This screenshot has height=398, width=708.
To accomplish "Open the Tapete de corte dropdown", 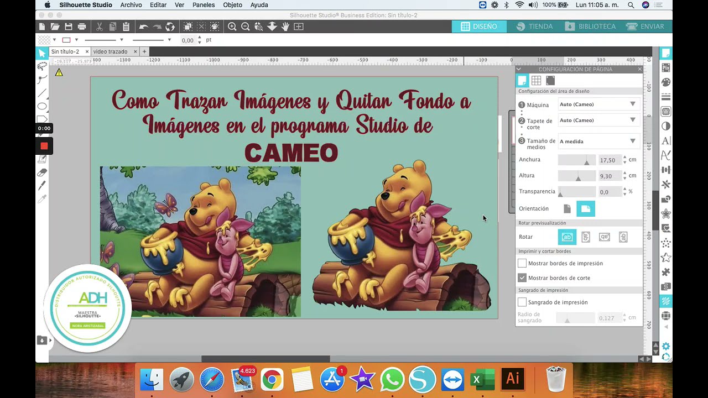I will tap(598, 120).
